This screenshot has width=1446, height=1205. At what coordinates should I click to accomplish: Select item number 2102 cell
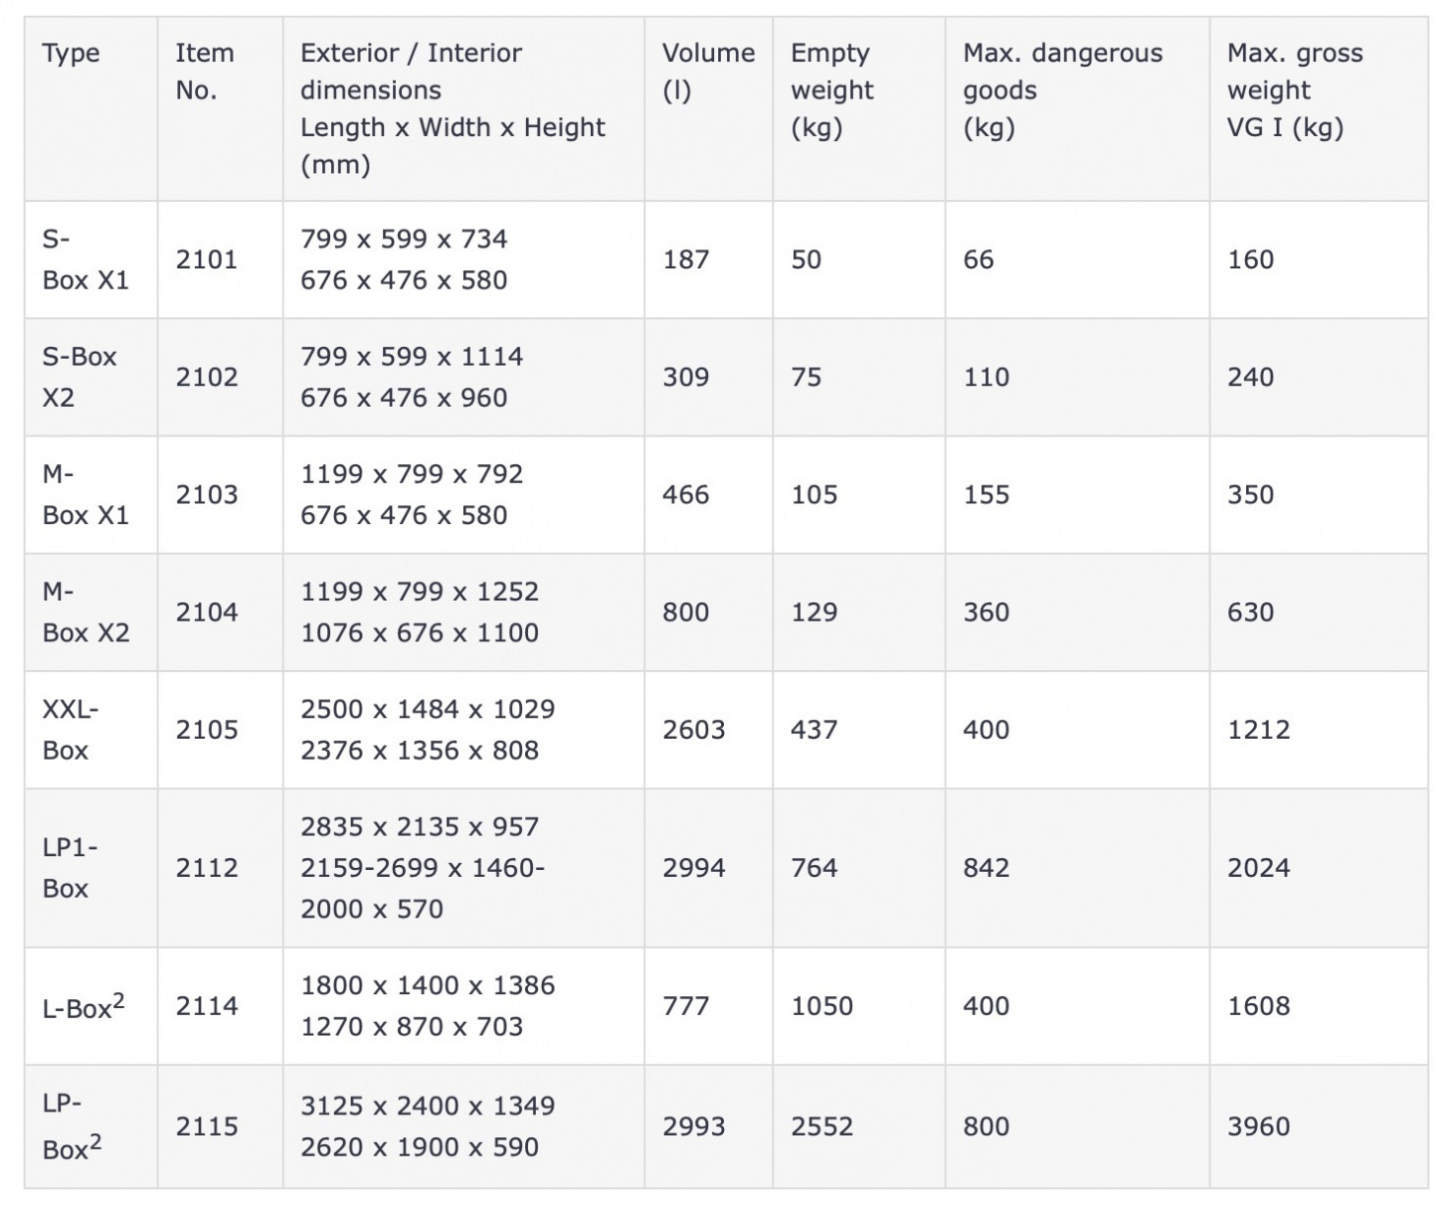tap(207, 377)
